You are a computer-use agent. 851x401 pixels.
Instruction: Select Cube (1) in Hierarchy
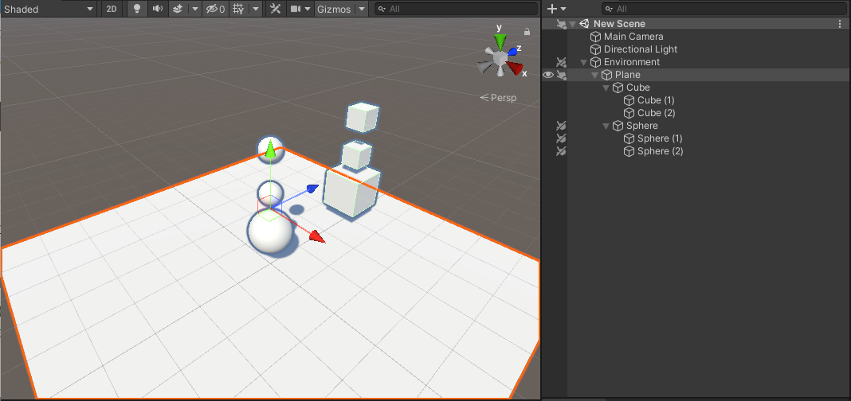pyautogui.click(x=656, y=100)
